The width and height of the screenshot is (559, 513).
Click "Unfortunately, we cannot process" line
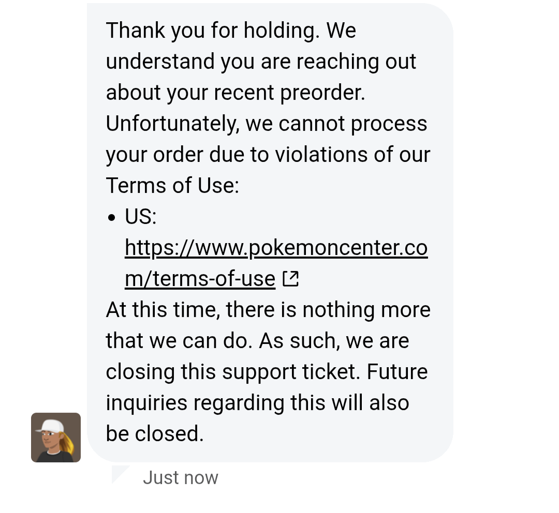pyautogui.click(x=267, y=124)
